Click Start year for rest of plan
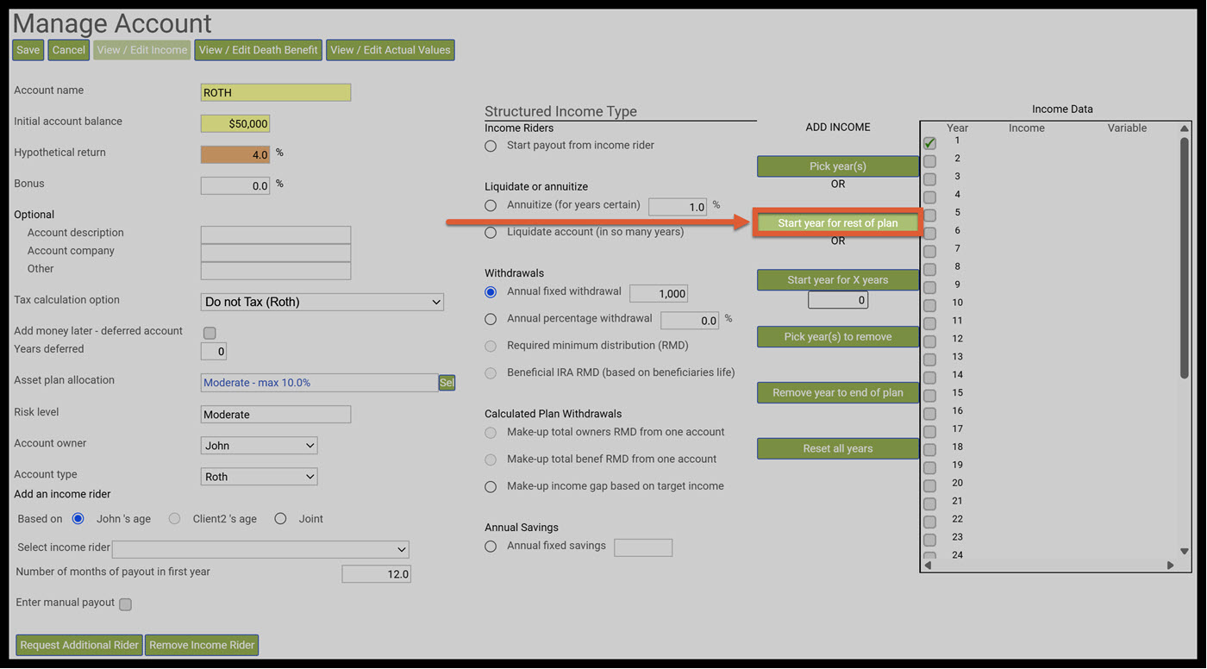Image resolution: width=1207 pixels, height=669 pixels. point(838,223)
